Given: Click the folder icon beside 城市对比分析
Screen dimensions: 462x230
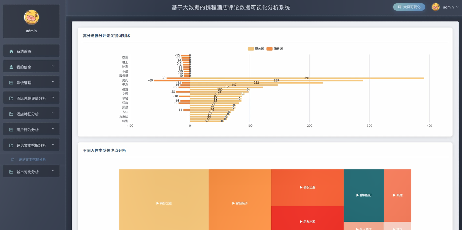Looking at the screenshot, I should tap(11, 172).
